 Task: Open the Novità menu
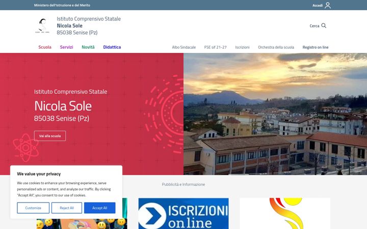coord(88,47)
